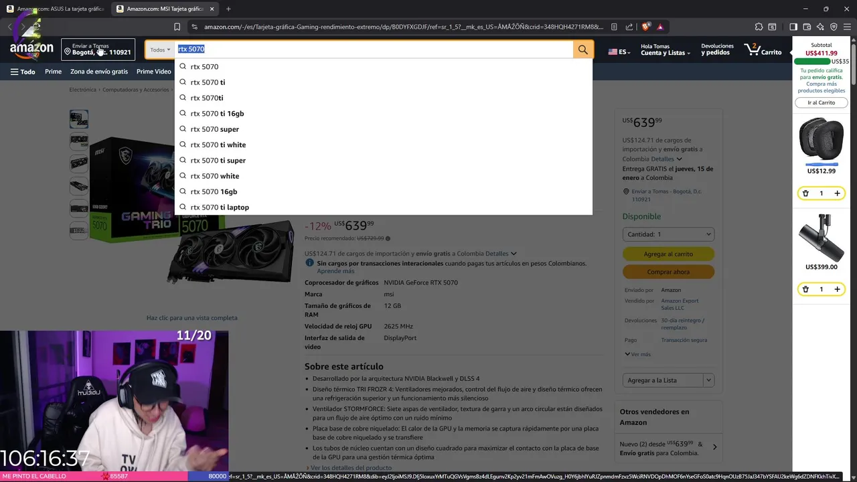857x482 pixels.
Task: Choose suggestion rtx 5070 ti laptop
Action: coord(383,207)
